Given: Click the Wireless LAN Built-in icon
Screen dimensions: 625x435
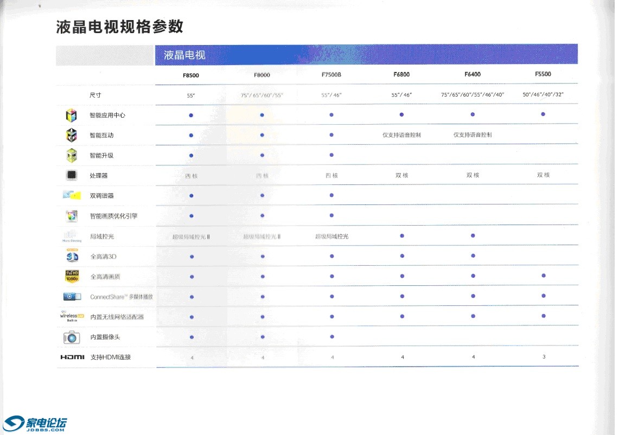Looking at the screenshot, I should click(72, 317).
